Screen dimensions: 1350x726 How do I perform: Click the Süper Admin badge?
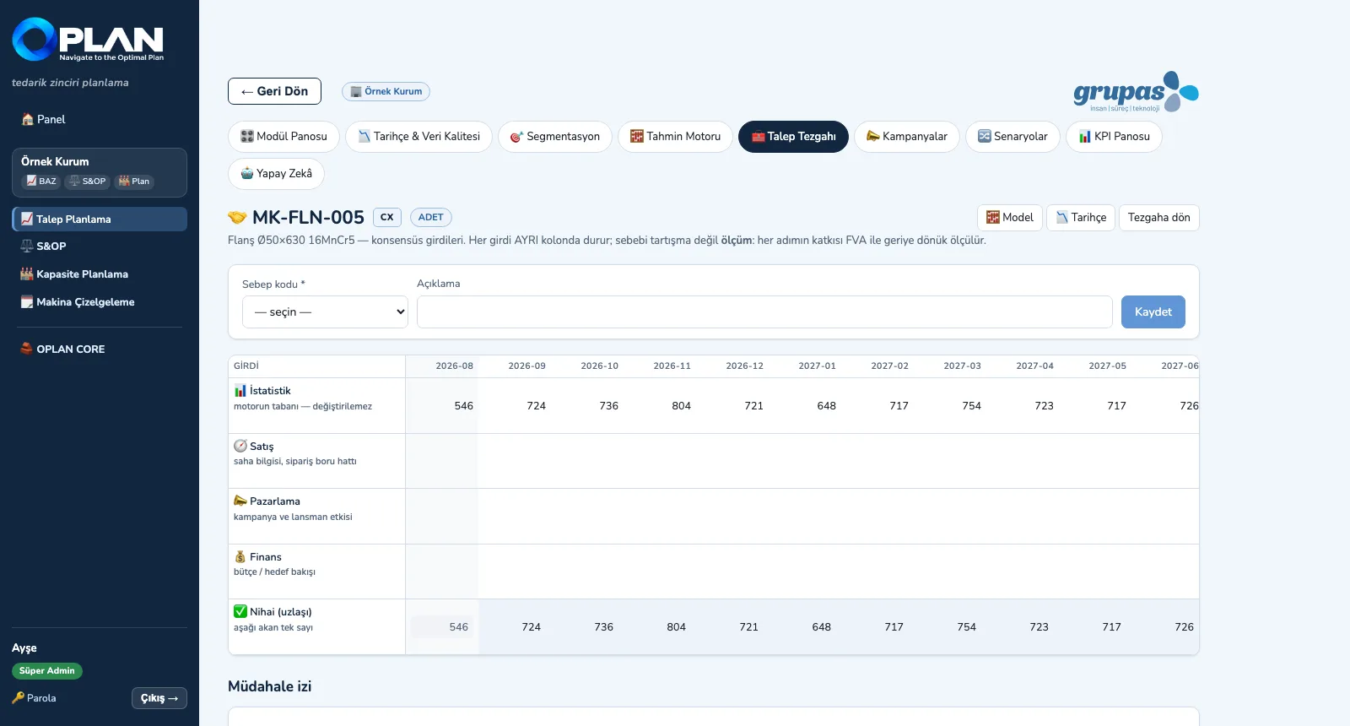[x=47, y=671]
